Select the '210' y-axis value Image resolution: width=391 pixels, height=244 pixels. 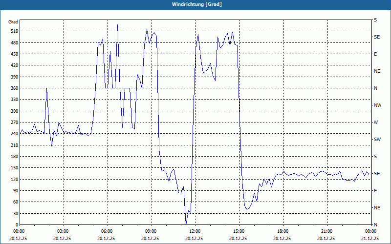point(15,145)
